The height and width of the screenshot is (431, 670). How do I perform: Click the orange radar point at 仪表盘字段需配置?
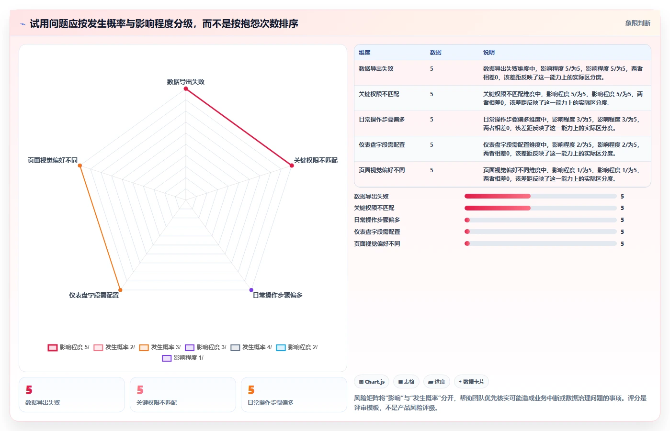pos(120,290)
